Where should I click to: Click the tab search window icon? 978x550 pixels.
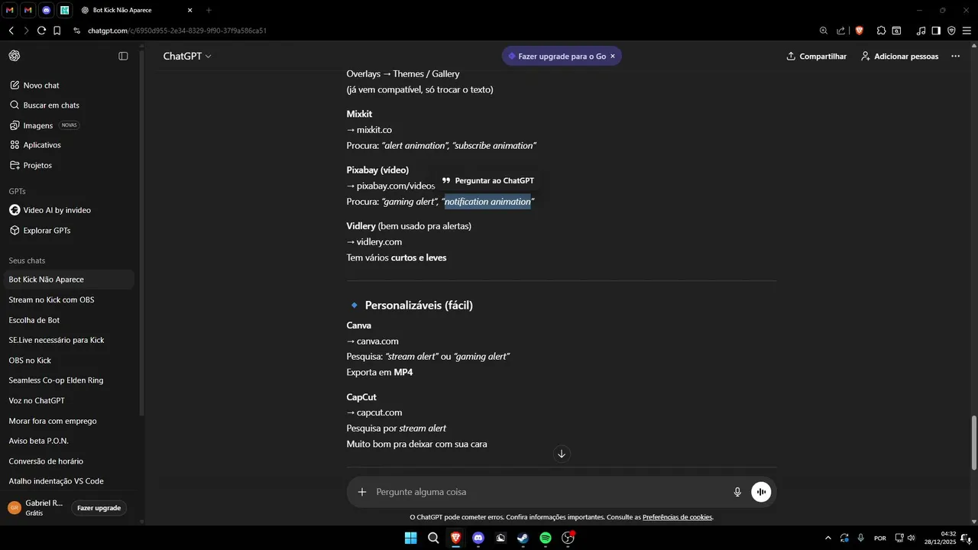(897, 31)
